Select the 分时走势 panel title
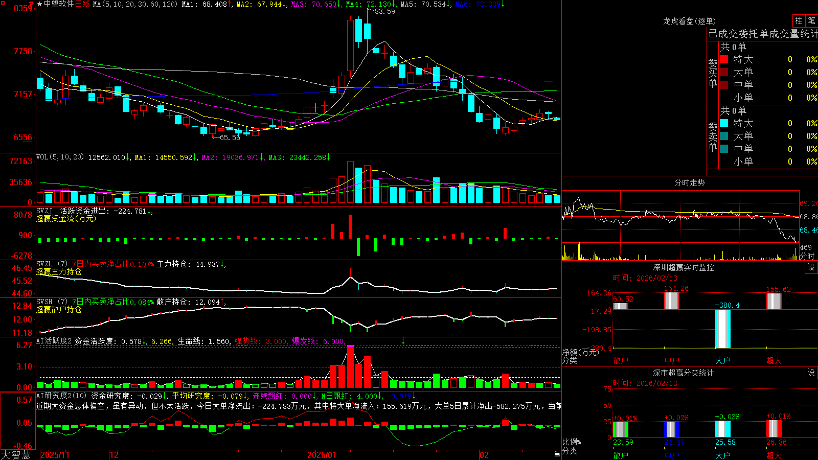This screenshot has width=818, height=460. coord(689,182)
